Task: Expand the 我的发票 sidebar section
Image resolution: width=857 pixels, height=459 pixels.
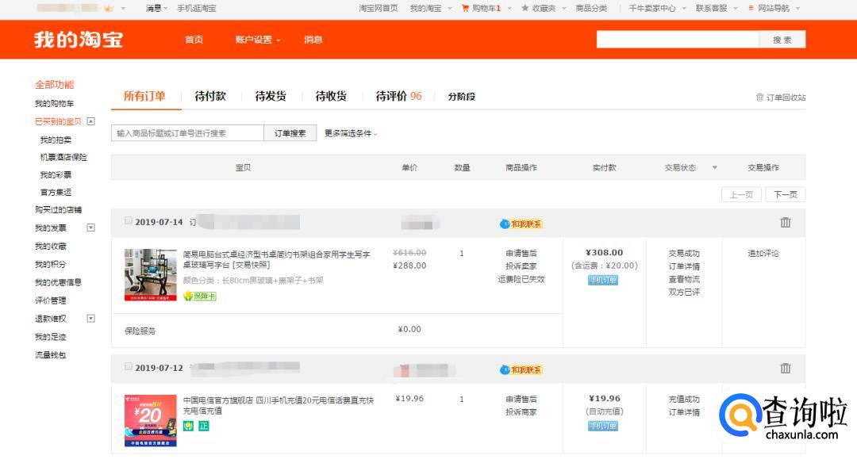Action: (91, 228)
